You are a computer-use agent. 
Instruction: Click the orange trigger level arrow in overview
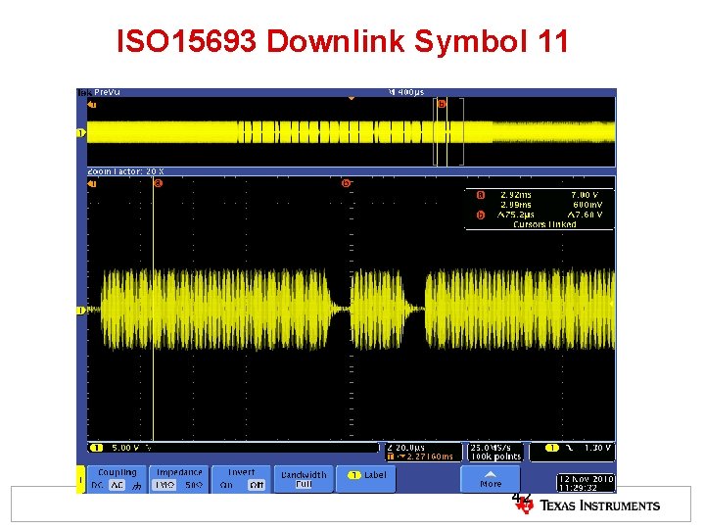92,105
